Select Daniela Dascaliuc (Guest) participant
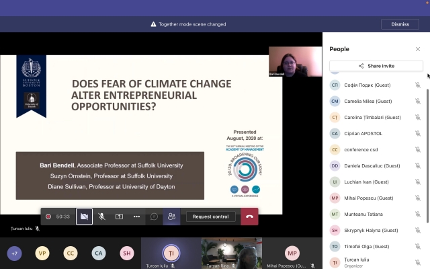The image size is (430, 269). pyautogui.click(x=376, y=166)
